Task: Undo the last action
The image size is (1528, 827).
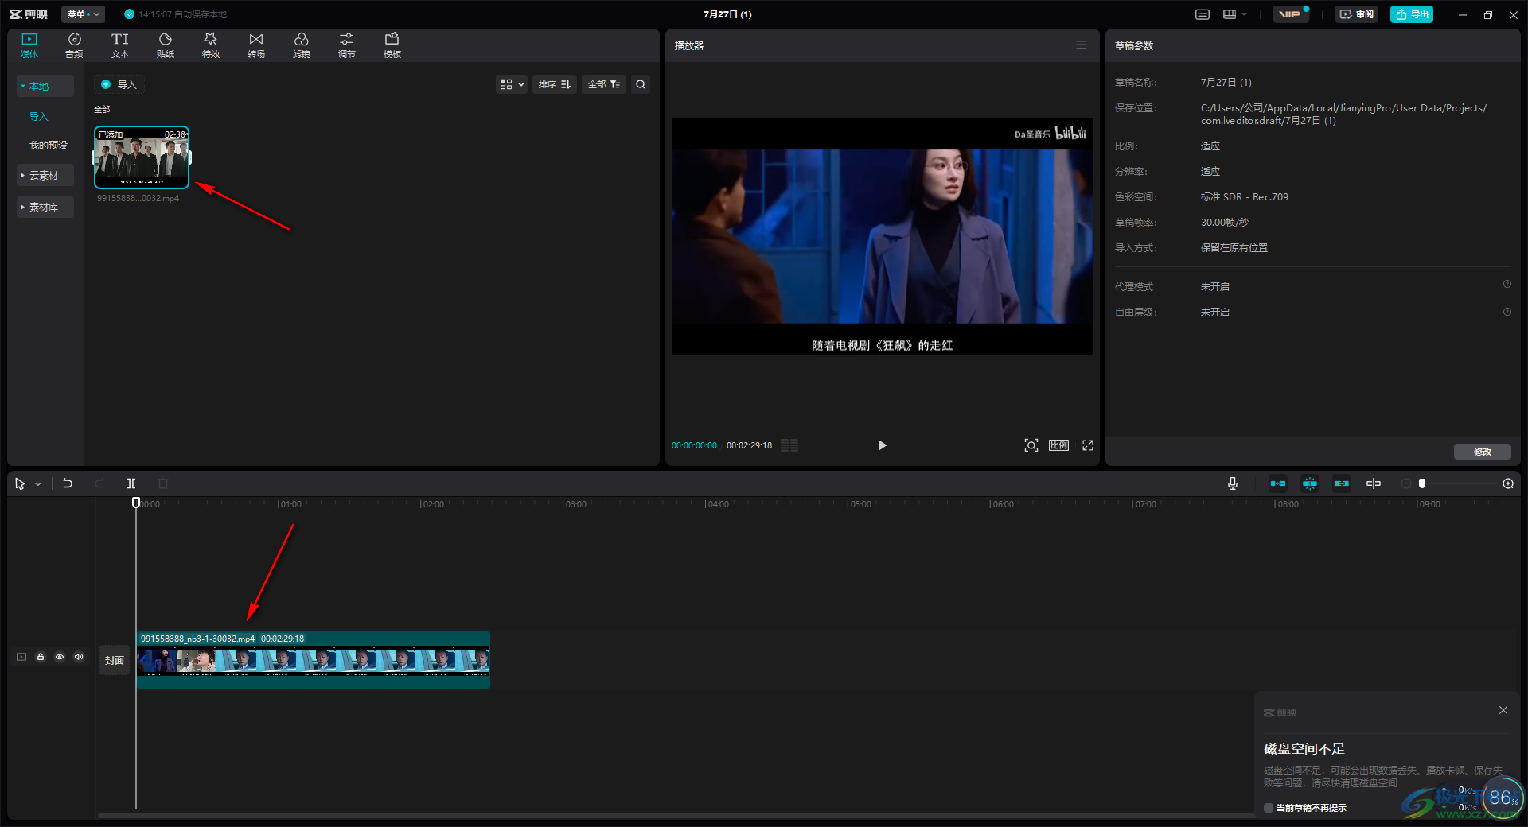Action: pyautogui.click(x=68, y=483)
